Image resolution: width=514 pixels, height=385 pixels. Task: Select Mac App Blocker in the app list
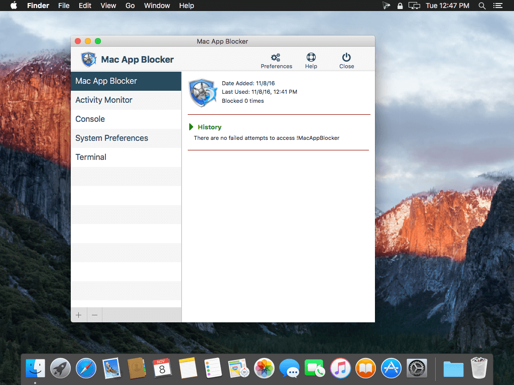(126, 81)
